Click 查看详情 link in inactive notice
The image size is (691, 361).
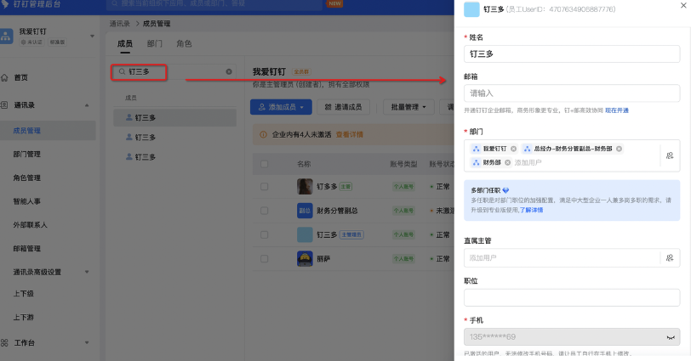pos(350,134)
